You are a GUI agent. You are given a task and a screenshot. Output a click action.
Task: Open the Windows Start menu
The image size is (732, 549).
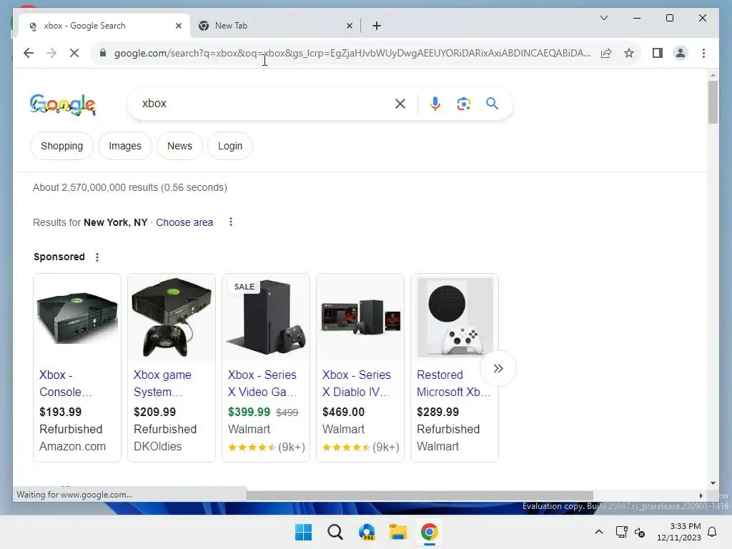coord(303,532)
